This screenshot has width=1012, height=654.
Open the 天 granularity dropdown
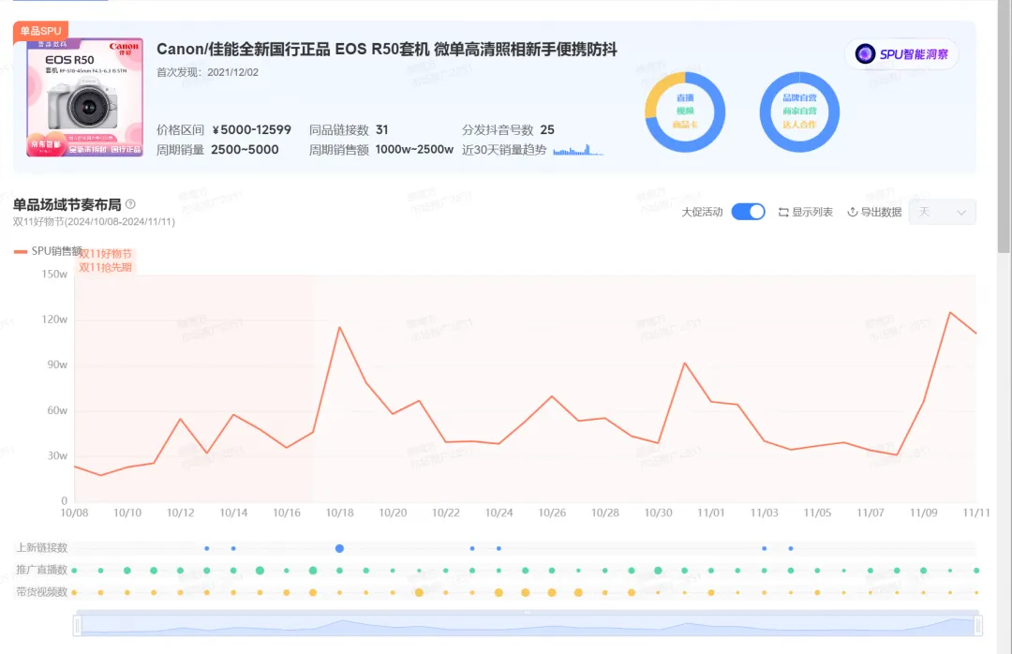942,213
